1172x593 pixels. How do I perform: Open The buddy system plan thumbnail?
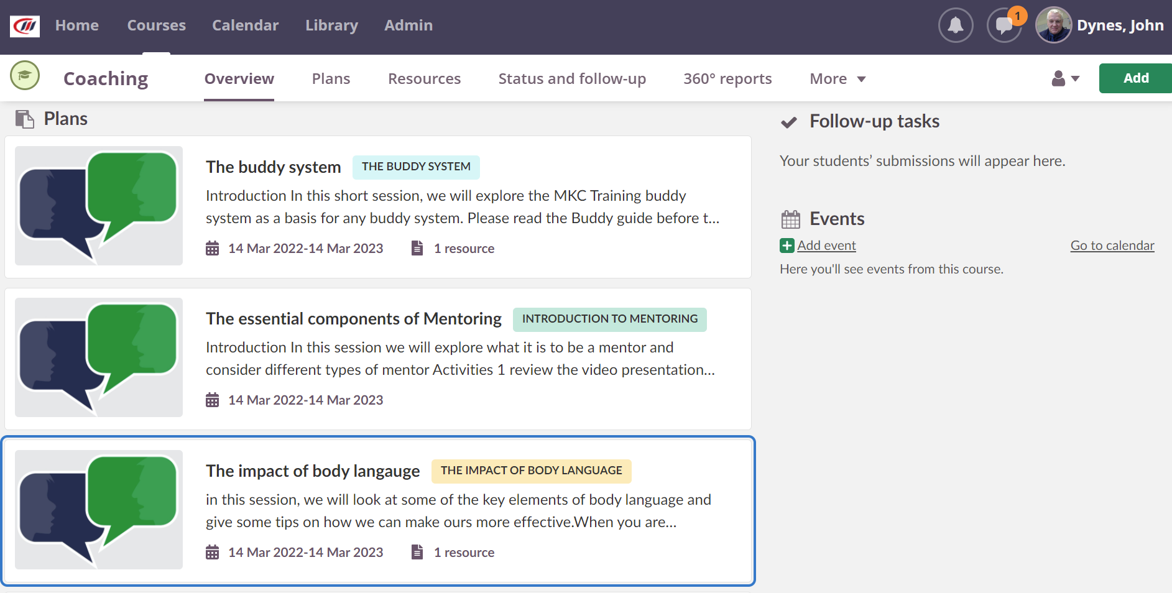pyautogui.click(x=99, y=206)
